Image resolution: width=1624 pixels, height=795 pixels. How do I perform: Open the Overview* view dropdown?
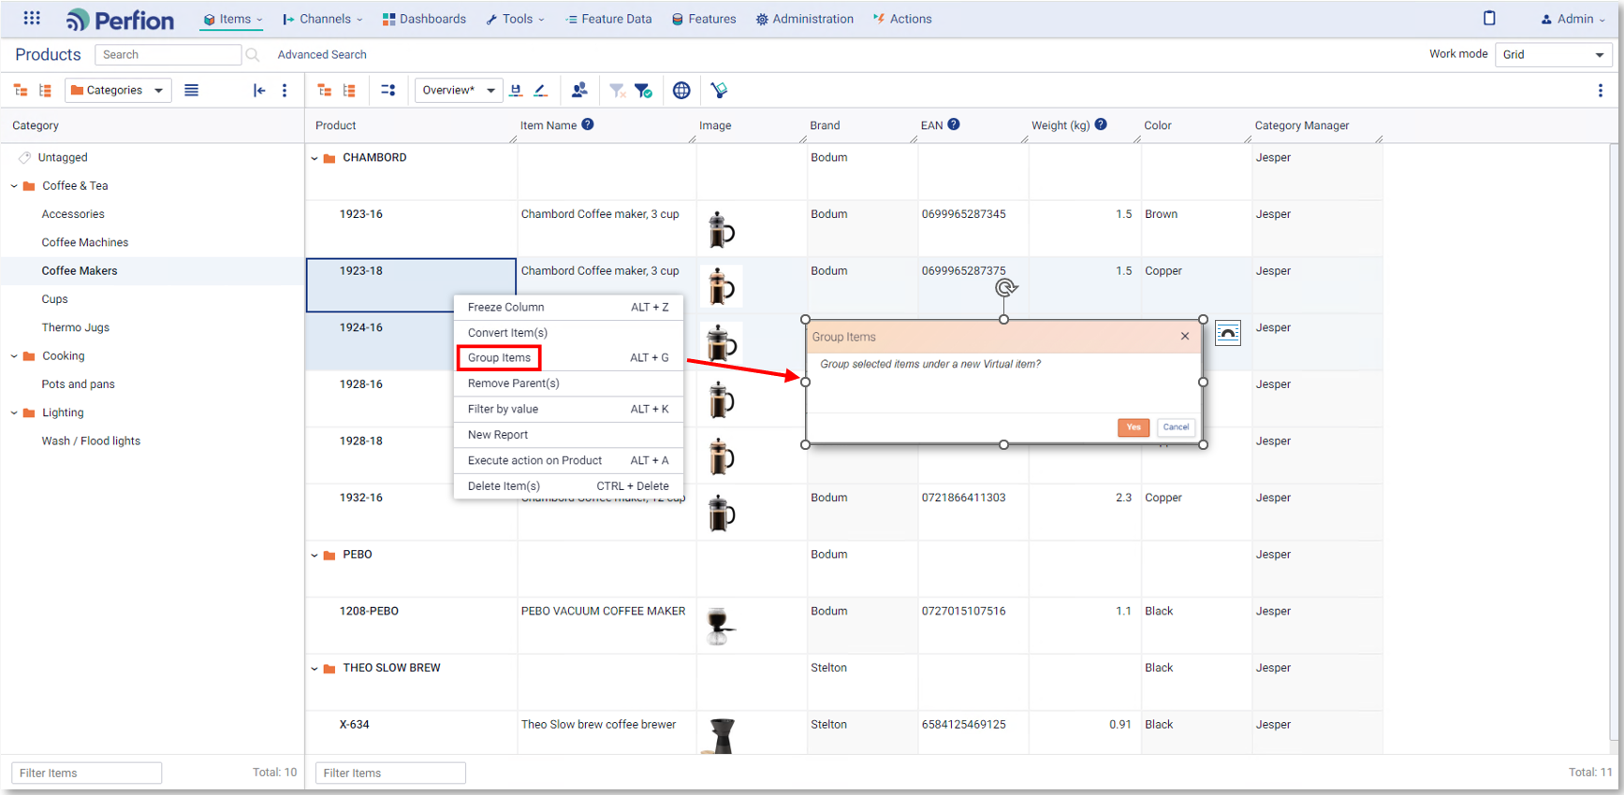pyautogui.click(x=459, y=91)
